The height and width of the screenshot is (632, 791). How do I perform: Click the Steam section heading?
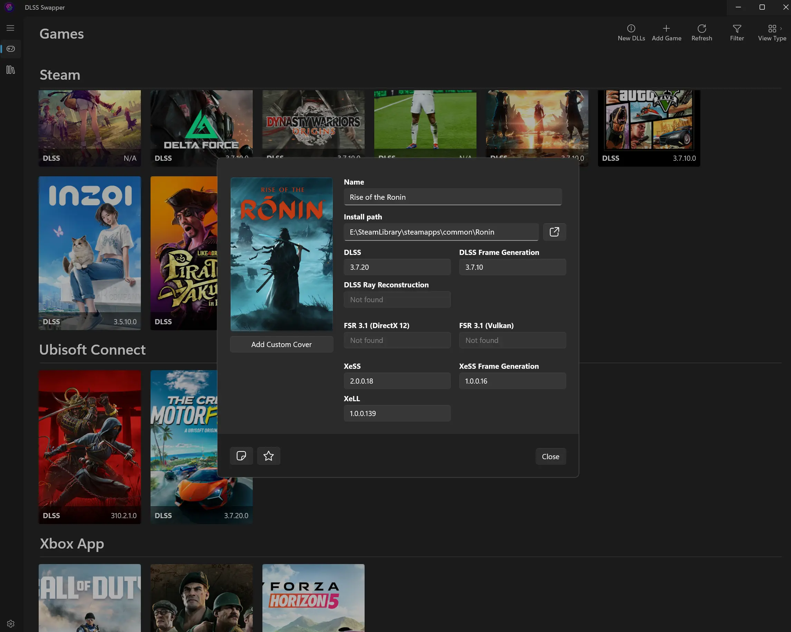pos(60,75)
